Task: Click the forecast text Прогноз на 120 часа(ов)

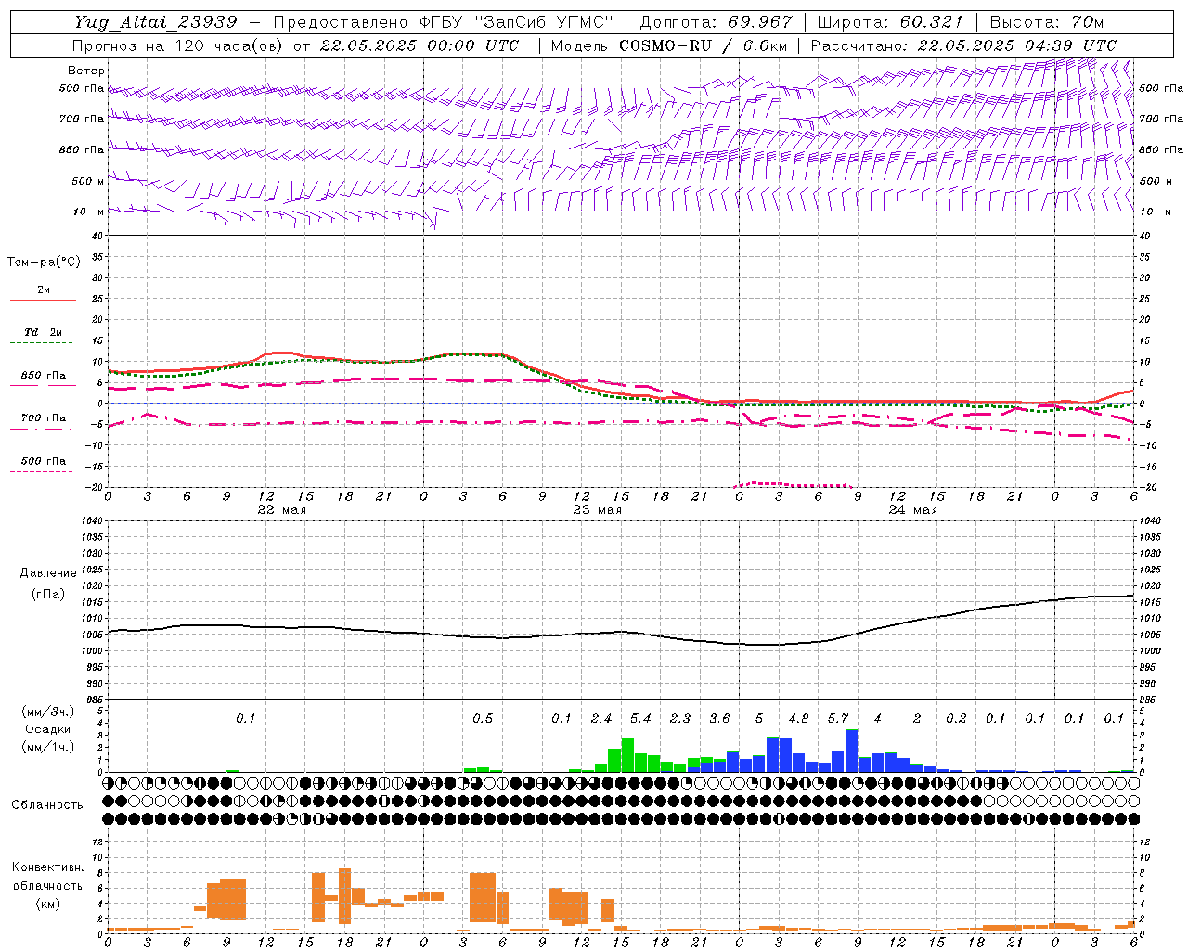Action: pyautogui.click(x=179, y=45)
